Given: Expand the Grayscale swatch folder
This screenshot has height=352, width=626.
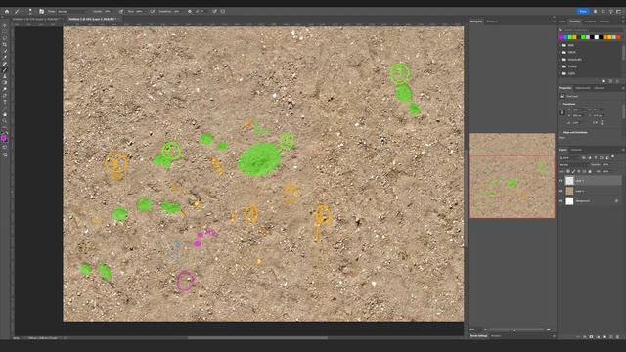Looking at the screenshot, I should point(560,60).
